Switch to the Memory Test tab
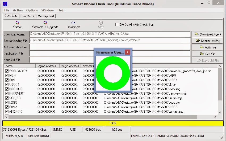This screenshot has height=141, width=226. 46,16
